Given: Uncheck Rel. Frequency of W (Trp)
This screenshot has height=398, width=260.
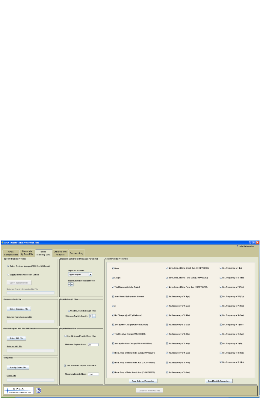Looking at the screenshot, I should (221, 296).
